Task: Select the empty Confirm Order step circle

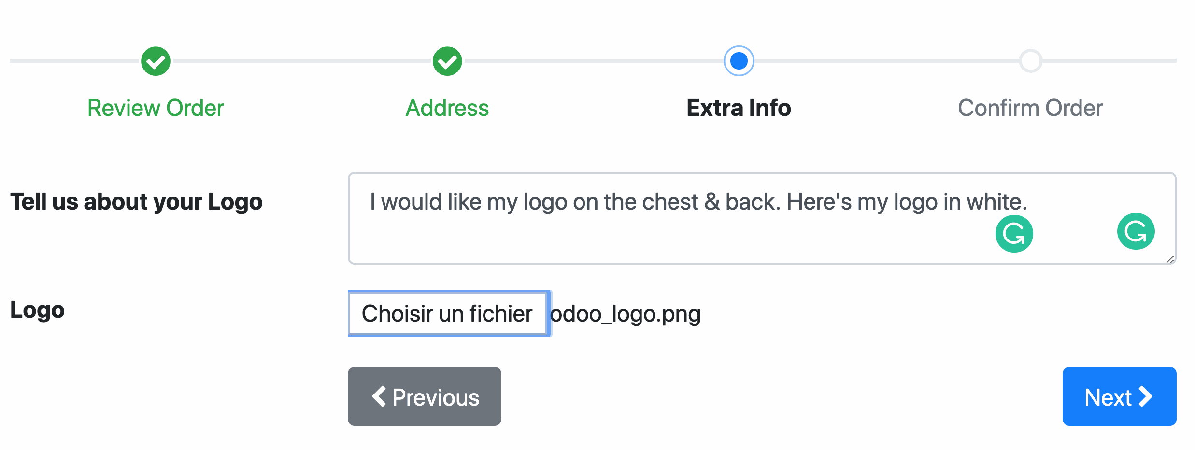Action: click(x=1031, y=61)
